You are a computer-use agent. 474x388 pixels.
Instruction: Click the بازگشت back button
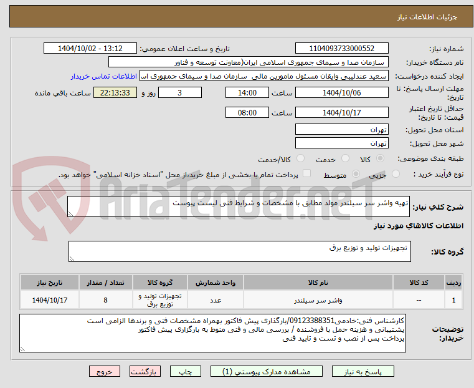pyautogui.click(x=145, y=371)
